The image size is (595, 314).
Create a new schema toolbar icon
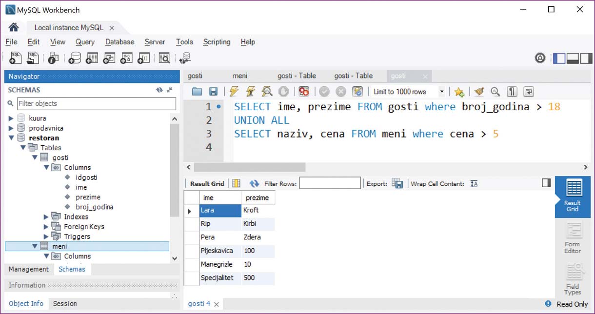[x=74, y=58]
